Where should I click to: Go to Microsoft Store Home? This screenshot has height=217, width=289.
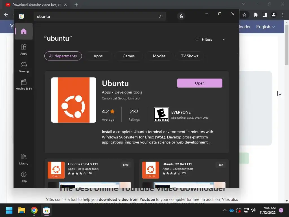point(24,31)
